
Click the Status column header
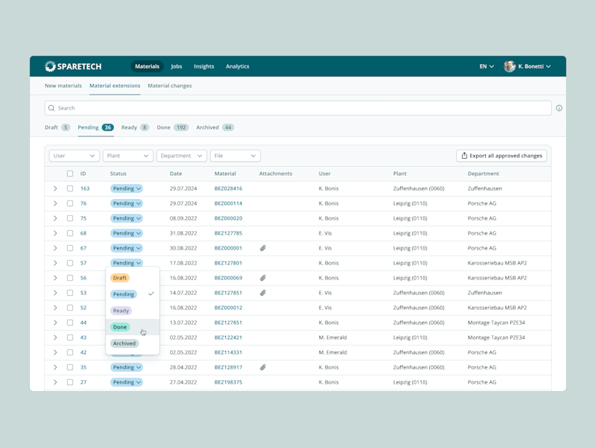tap(118, 174)
